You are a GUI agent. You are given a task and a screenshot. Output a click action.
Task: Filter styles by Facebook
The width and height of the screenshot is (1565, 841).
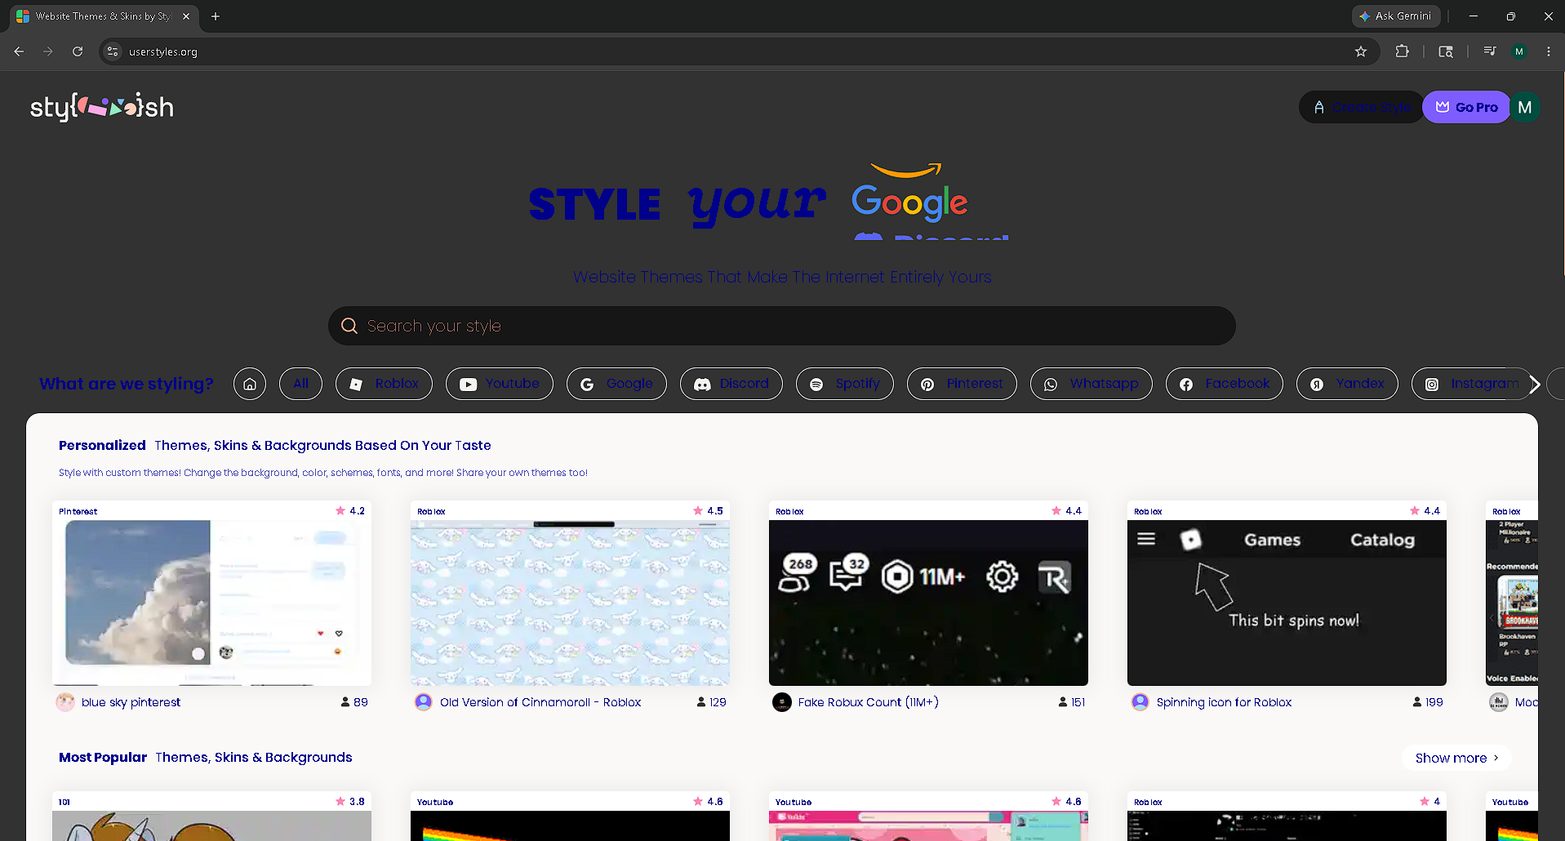[1225, 384]
